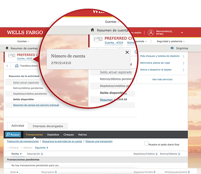Viewport: 201px width, 174px height.
Task: Enable Muestre el saldo diario final checkbox
Action: tap(146, 144)
